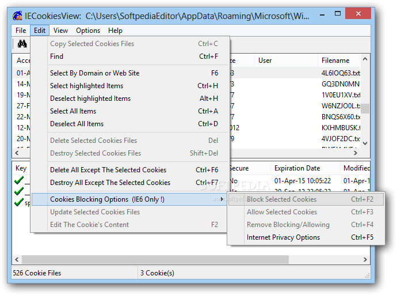Click down arrow of upper list vertical scrollbar
The height and width of the screenshot is (295, 397).
click(365, 143)
